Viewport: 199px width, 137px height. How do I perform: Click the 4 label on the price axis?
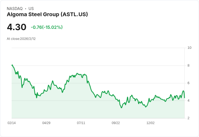(x=189, y=101)
